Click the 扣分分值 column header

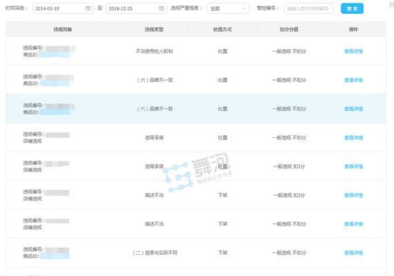(x=289, y=30)
